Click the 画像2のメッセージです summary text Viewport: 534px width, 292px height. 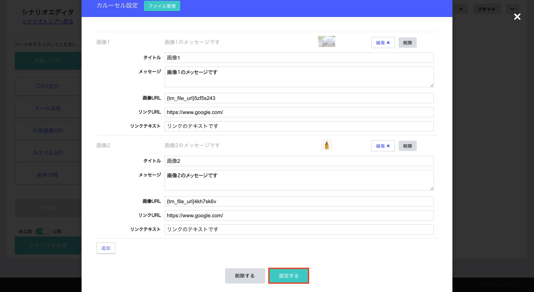192,145
